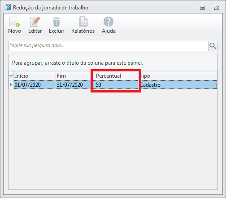Select the percentual cell showing 50

pyautogui.click(x=117, y=85)
